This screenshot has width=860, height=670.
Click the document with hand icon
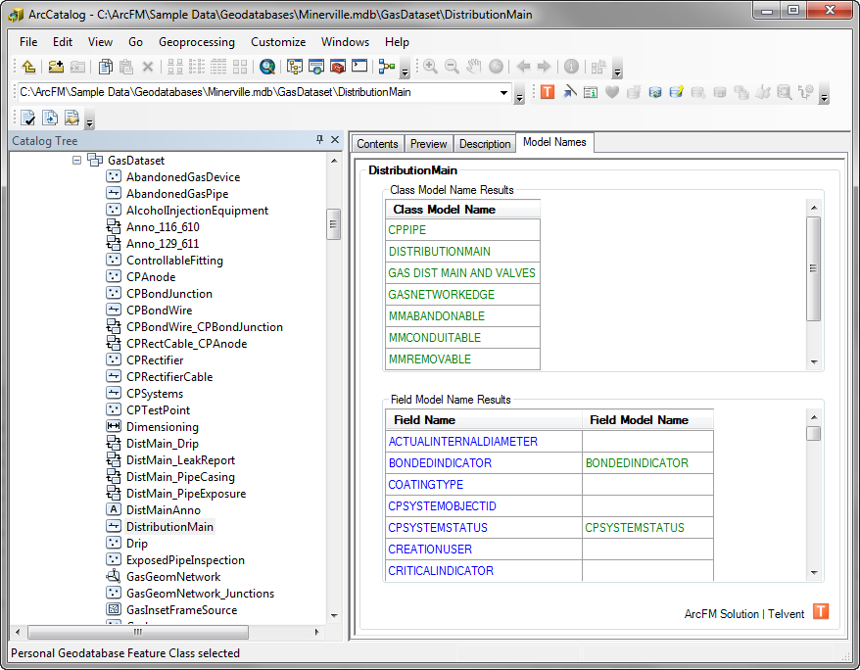[72, 118]
